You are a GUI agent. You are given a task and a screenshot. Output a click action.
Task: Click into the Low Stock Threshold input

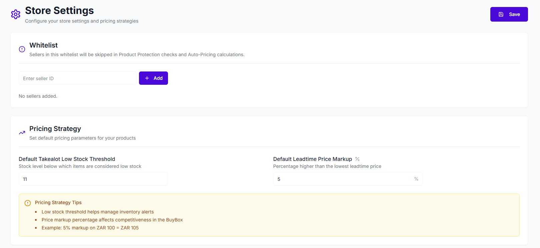93,179
